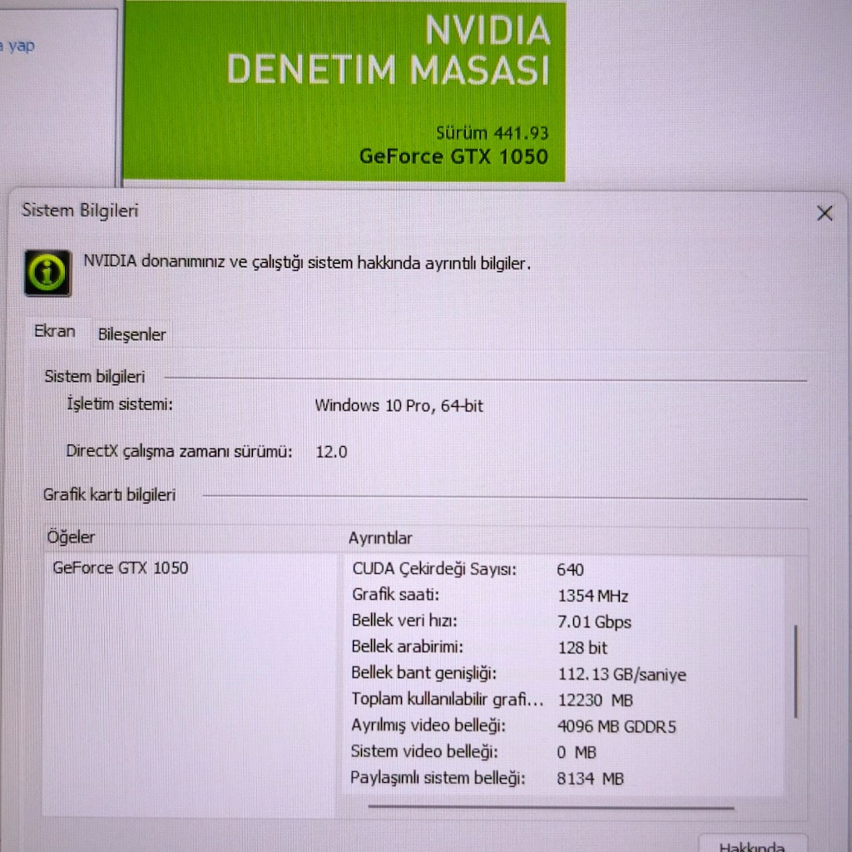
Task: Click the green info icon
Action: (x=47, y=273)
